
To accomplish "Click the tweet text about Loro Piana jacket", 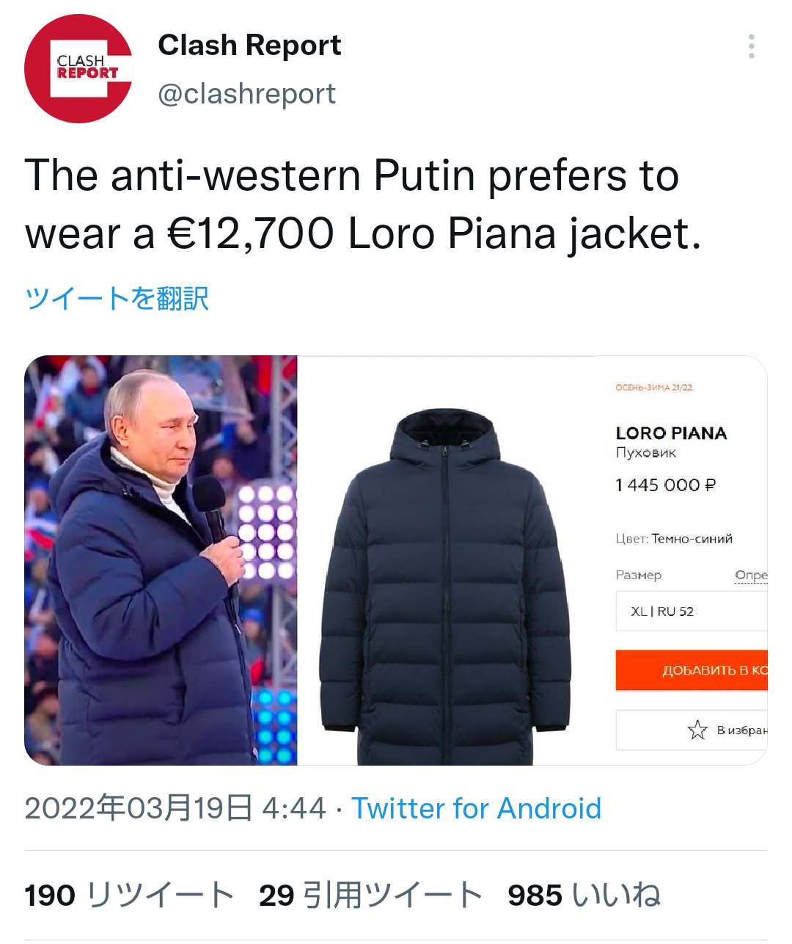I will pyautogui.click(x=363, y=205).
